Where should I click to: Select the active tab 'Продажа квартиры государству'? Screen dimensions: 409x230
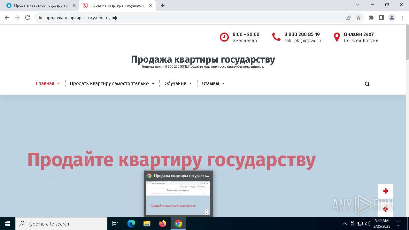click(117, 5)
